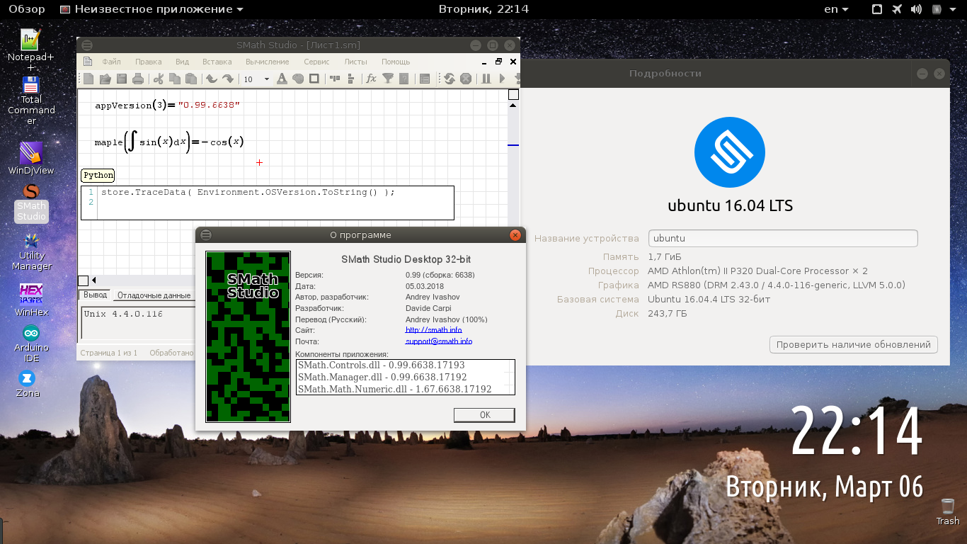Switch to the 'Отладочные данные' tab
967x544 pixels.
tap(154, 295)
